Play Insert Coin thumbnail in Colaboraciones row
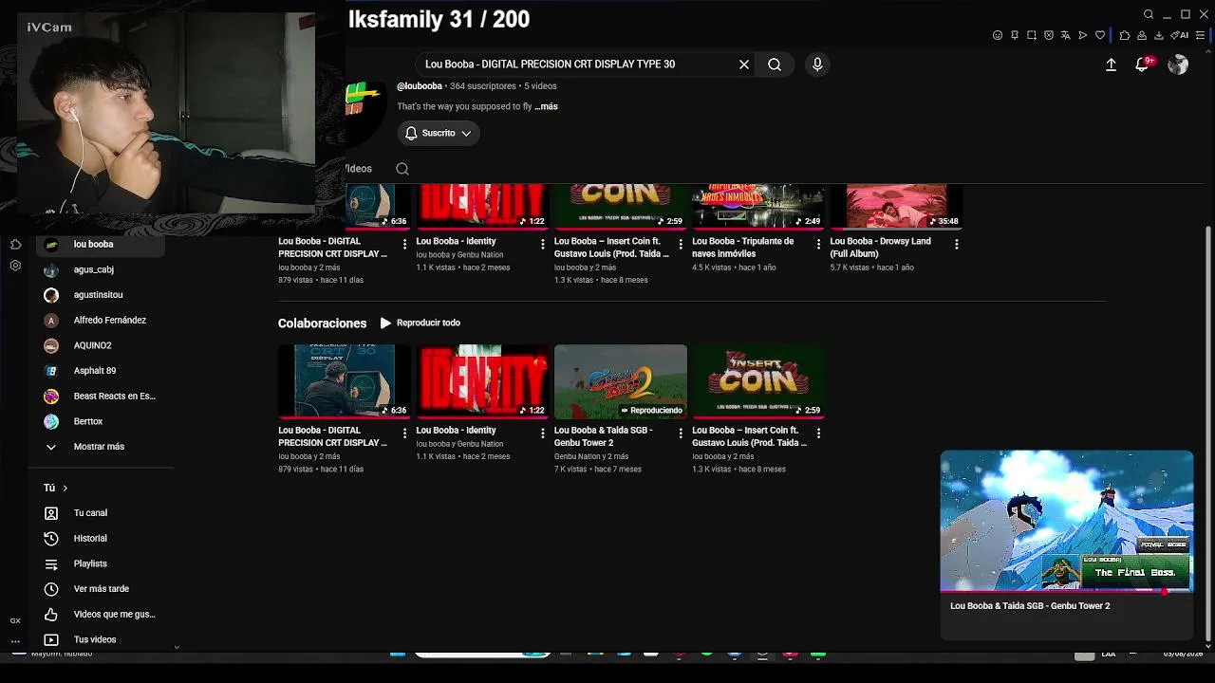 click(x=758, y=381)
